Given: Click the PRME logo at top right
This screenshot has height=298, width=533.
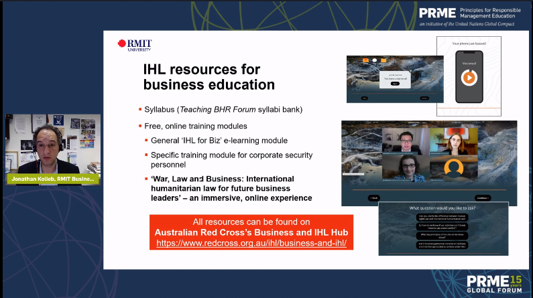Looking at the screenshot, I should point(437,13).
